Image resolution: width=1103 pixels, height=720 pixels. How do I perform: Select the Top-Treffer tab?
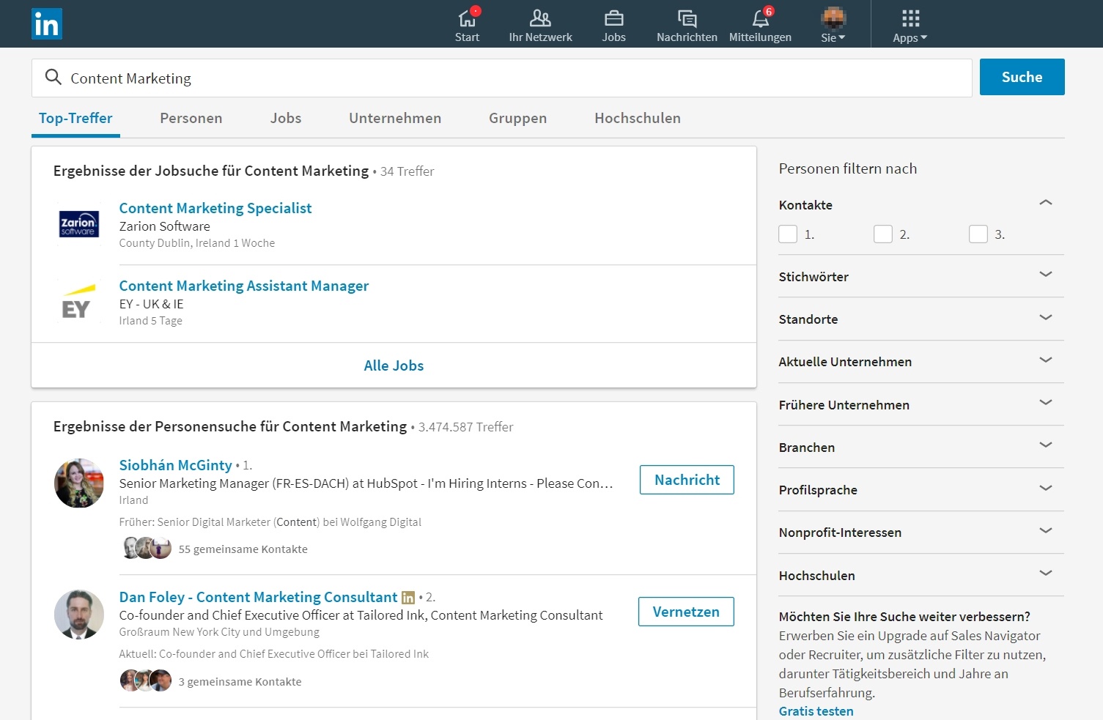(75, 119)
